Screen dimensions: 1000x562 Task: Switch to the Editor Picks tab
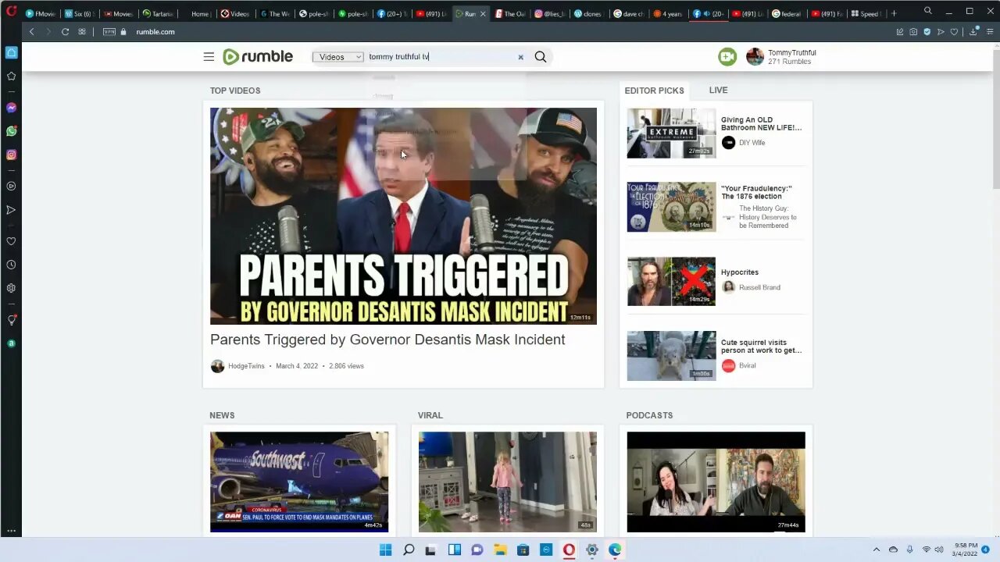[x=654, y=91]
